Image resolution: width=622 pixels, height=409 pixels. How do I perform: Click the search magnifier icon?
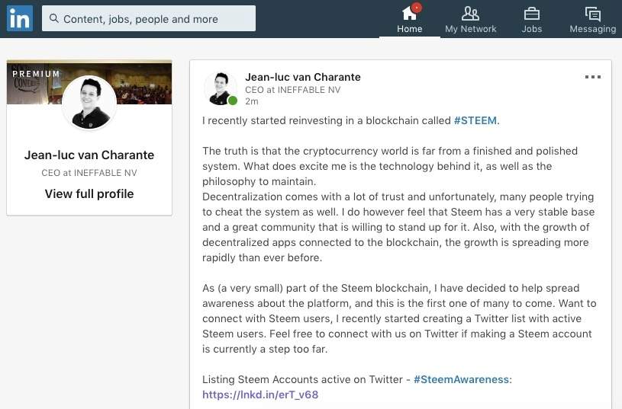(54, 19)
